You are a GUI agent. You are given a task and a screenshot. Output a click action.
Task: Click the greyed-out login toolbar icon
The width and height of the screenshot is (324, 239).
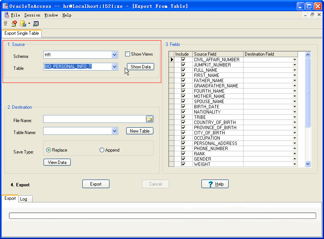[x=6, y=24]
